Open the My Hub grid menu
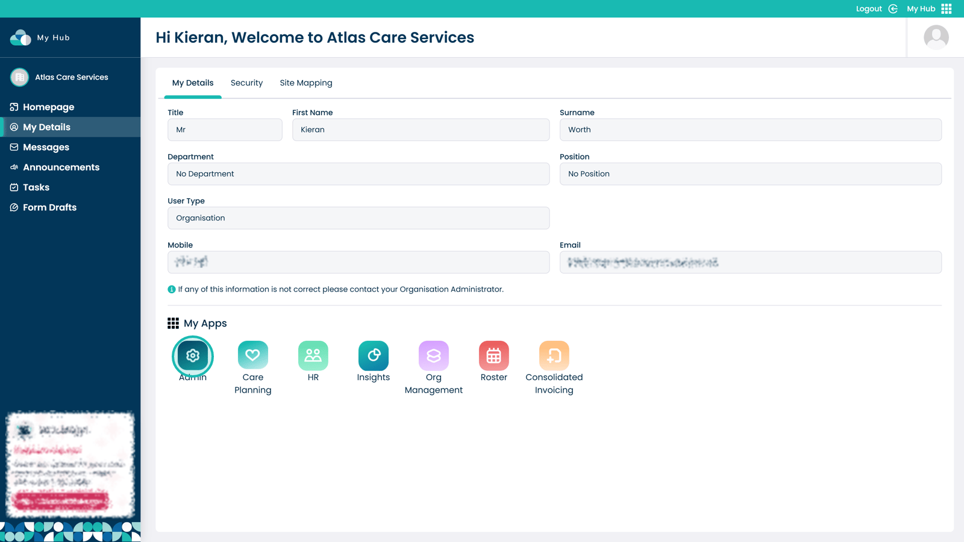The width and height of the screenshot is (964, 542). [x=947, y=9]
